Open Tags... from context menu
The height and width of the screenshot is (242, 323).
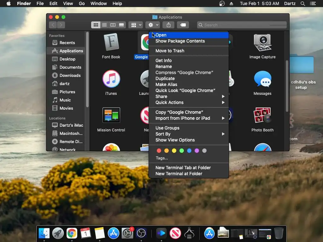(162, 158)
